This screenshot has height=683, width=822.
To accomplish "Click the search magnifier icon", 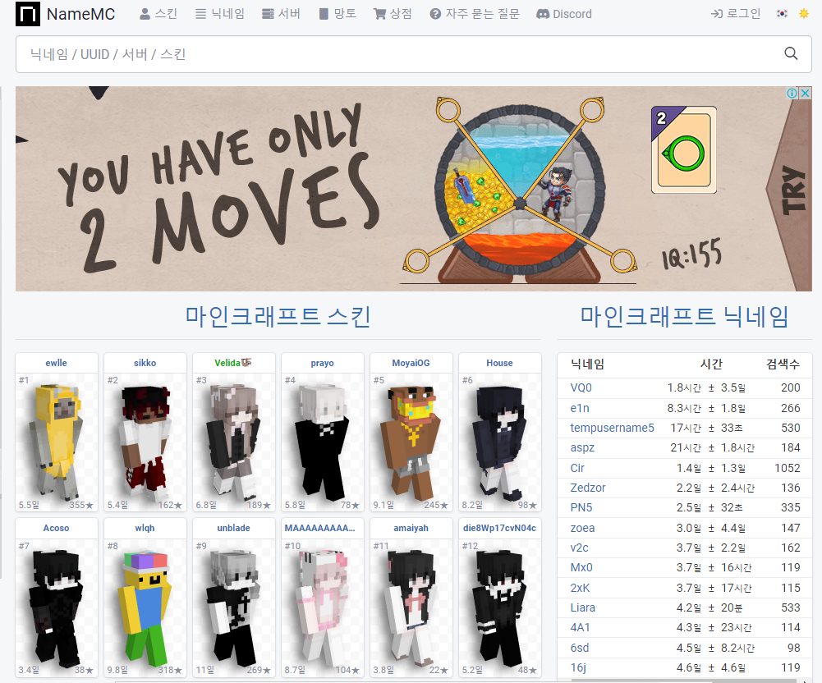I will [790, 53].
